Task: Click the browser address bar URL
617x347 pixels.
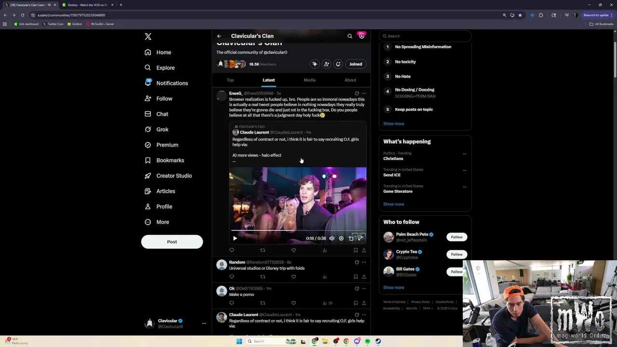Action: [71, 15]
